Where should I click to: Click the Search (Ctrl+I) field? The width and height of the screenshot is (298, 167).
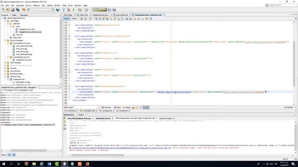281,5
